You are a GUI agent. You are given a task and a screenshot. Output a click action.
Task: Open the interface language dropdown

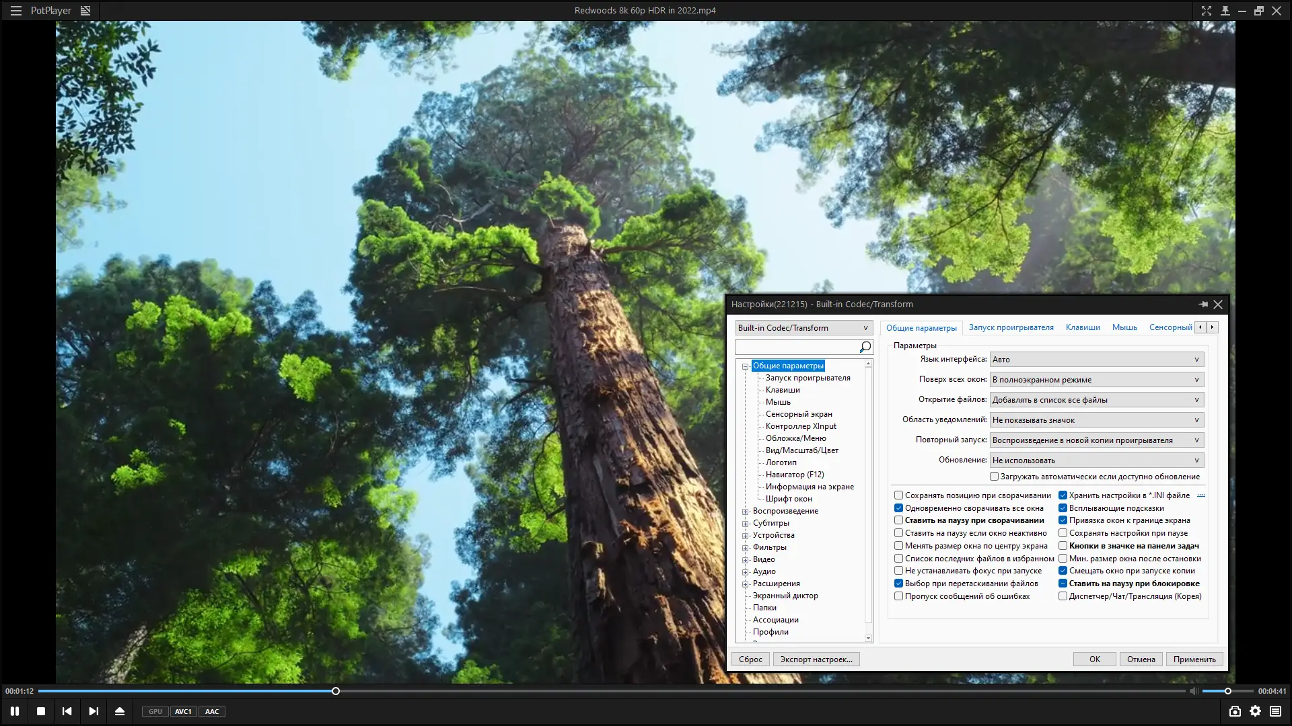[x=1096, y=360]
